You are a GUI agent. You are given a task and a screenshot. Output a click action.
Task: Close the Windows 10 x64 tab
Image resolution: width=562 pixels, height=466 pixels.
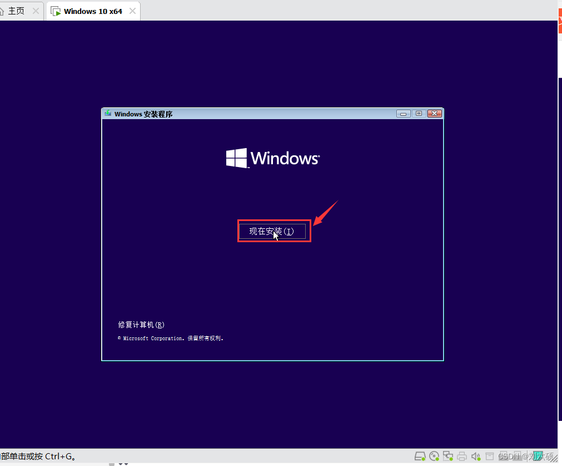133,11
